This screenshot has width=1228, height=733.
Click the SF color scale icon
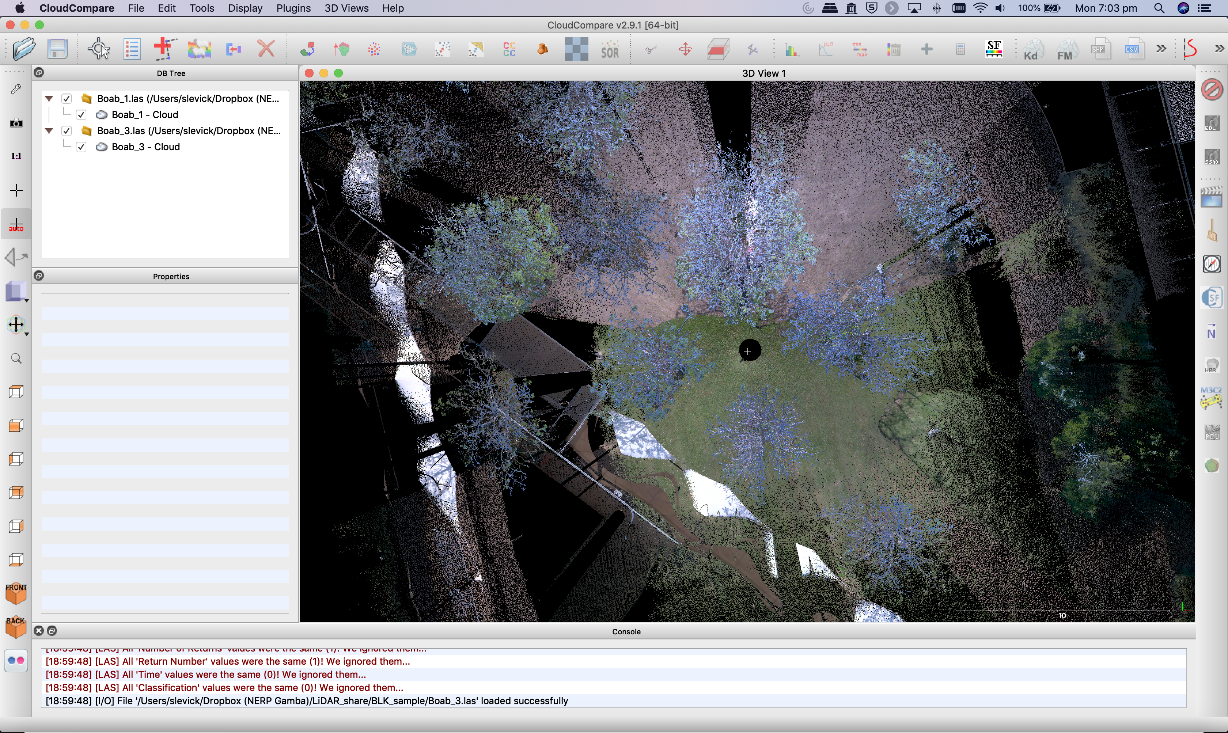994,49
